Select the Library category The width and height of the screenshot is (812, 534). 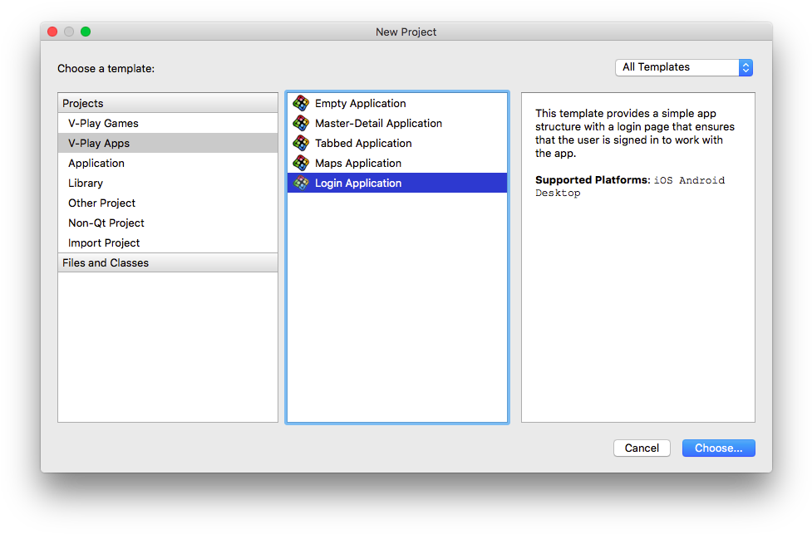coord(86,184)
